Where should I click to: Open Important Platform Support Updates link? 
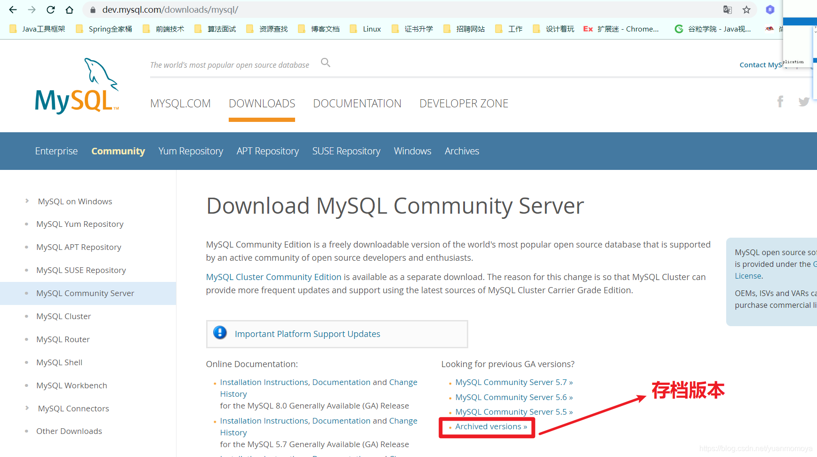tap(307, 334)
